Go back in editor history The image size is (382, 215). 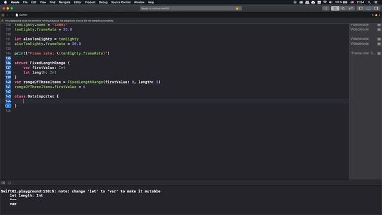(8, 15)
